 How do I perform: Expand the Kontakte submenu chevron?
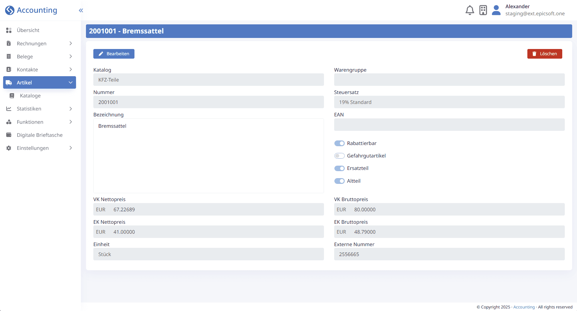pos(71,69)
